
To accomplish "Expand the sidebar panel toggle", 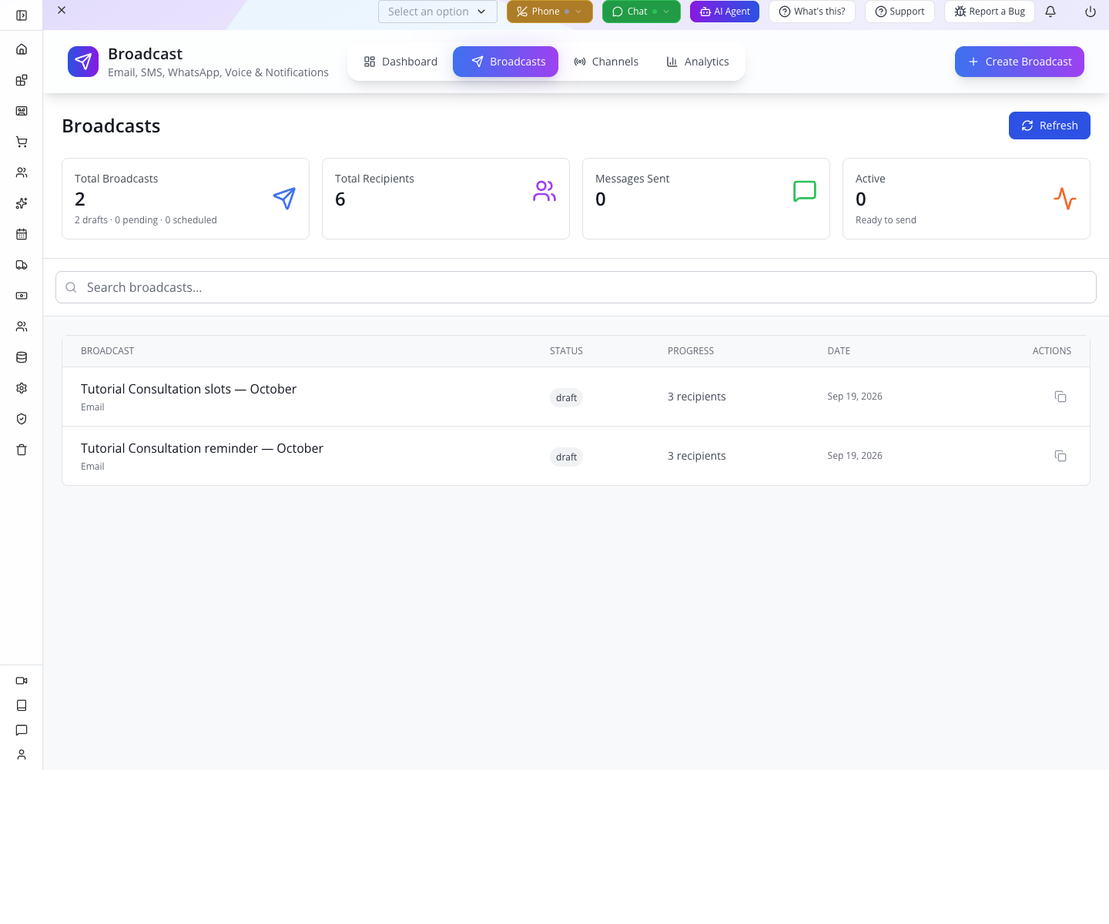I will (x=22, y=15).
